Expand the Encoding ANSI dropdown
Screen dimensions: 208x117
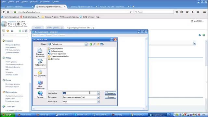pos(98,102)
